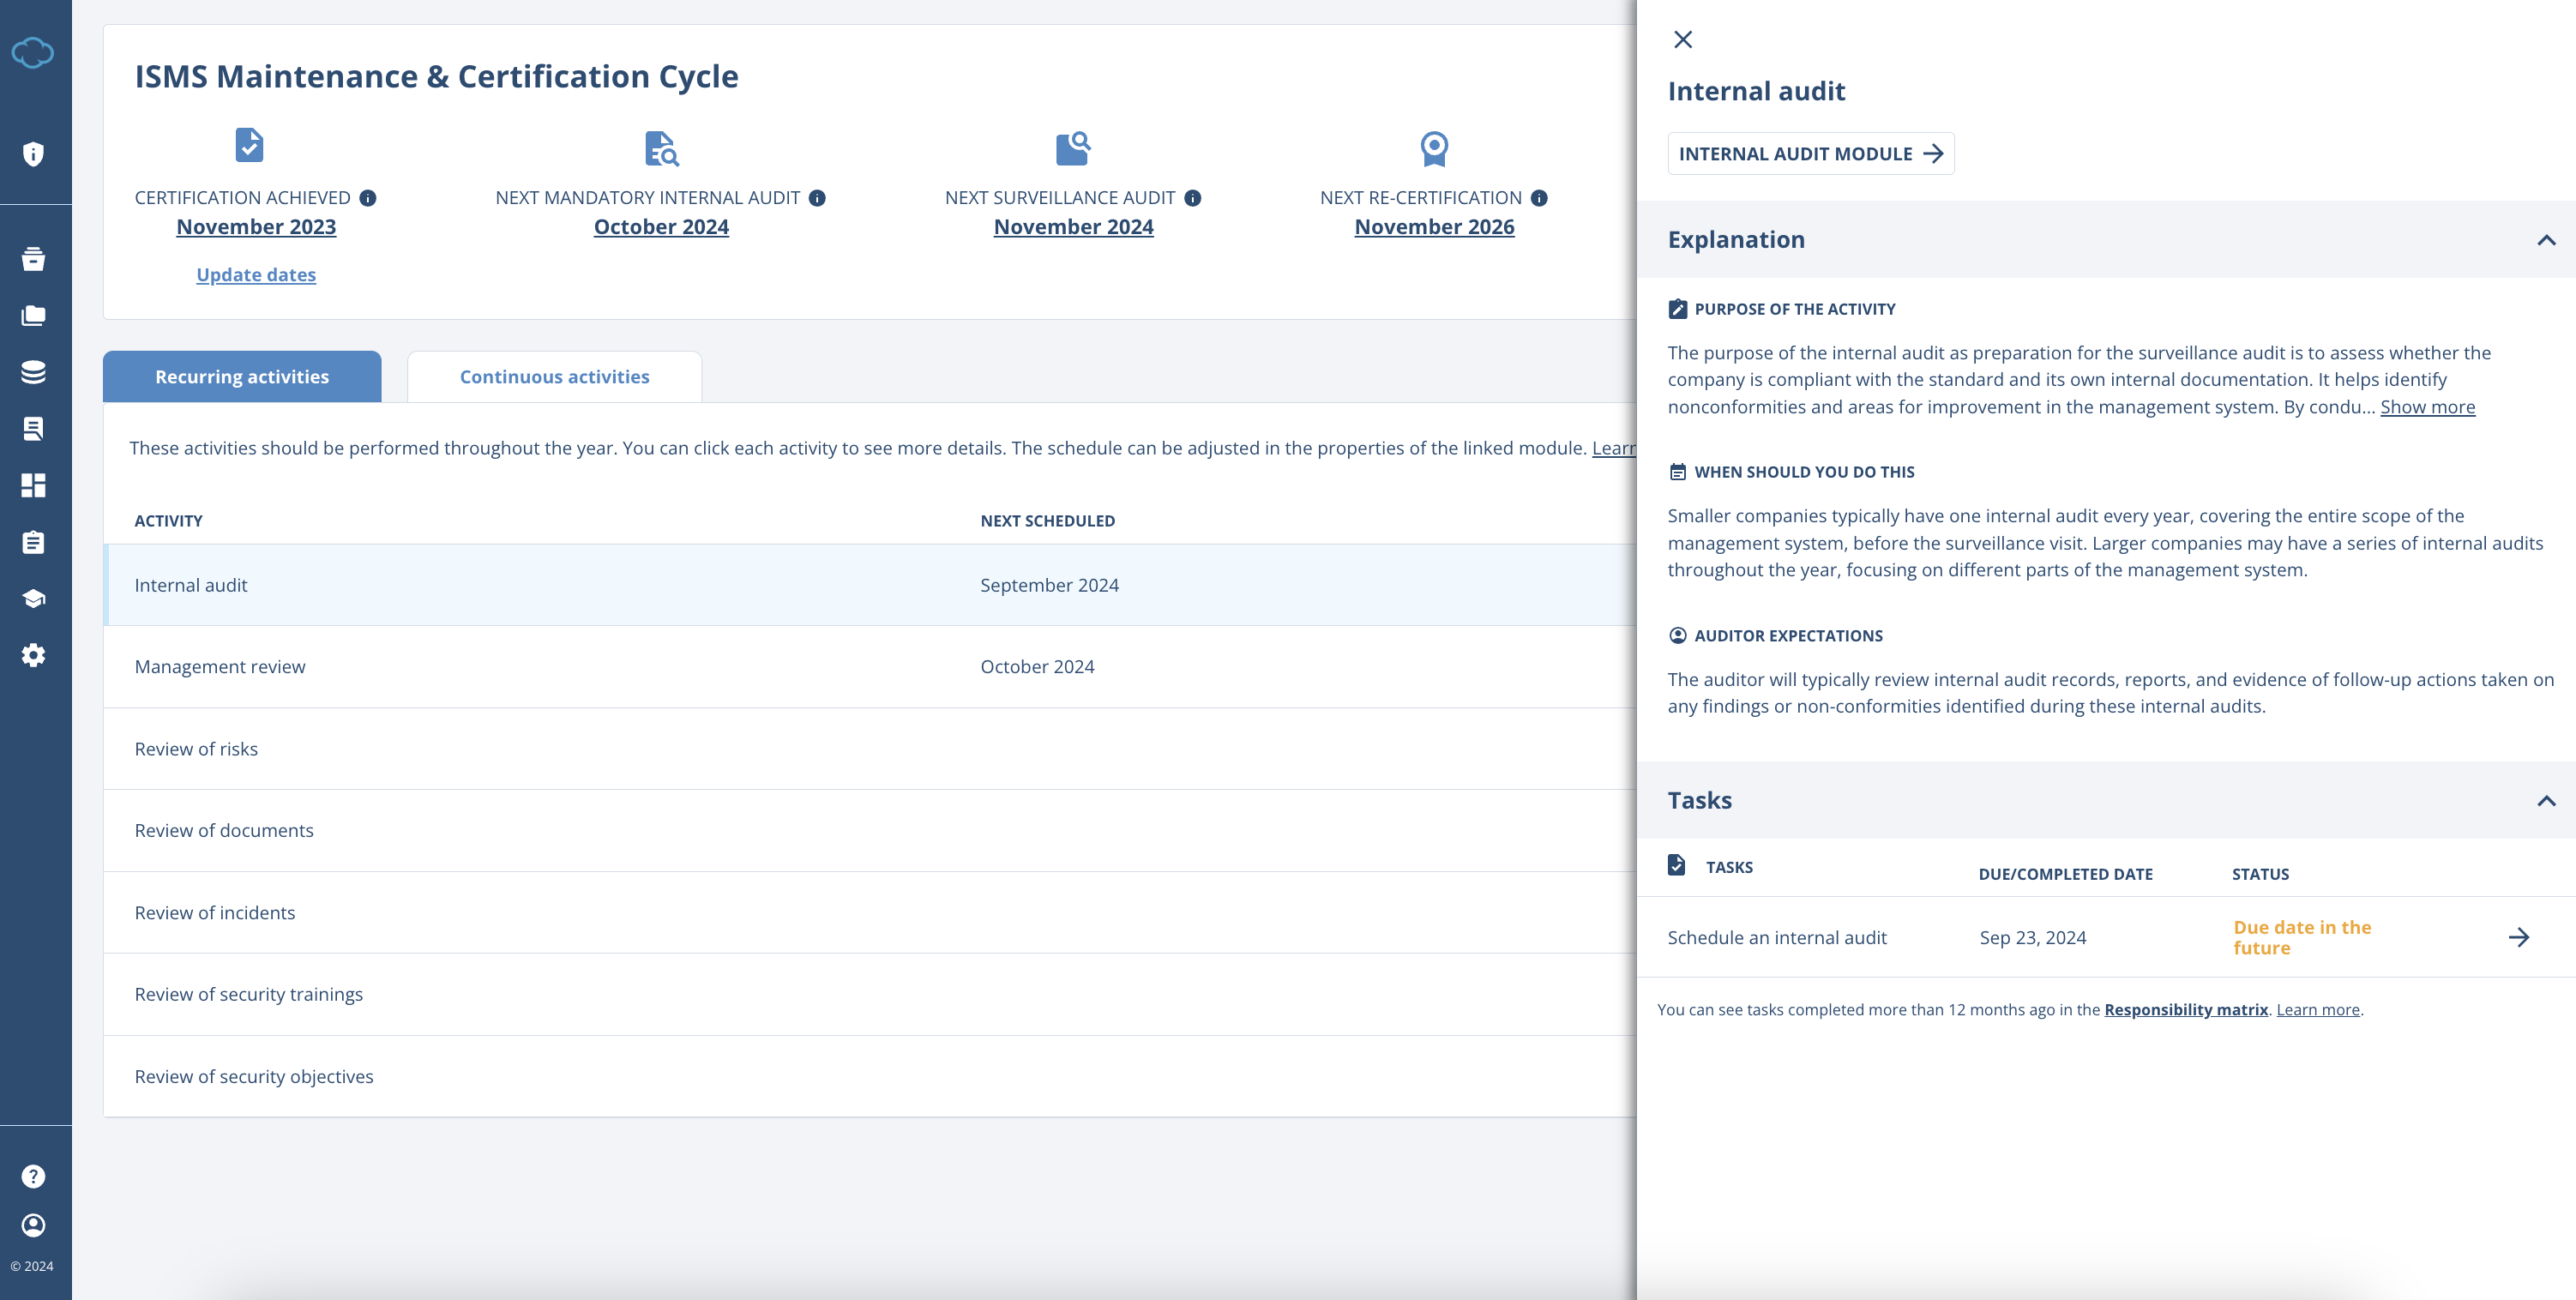Click Update dates link
Screen dimensions: 2576x1300
pyautogui.click(x=255, y=274)
